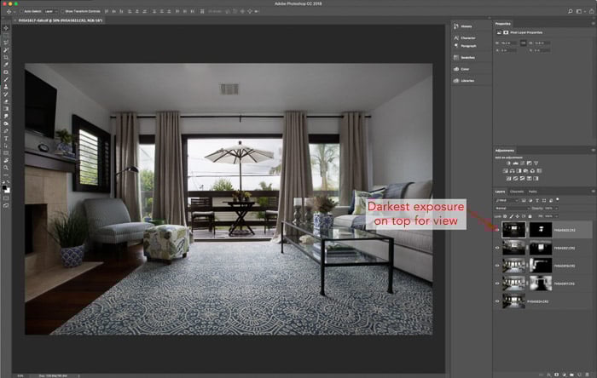The height and width of the screenshot is (378, 597).
Task: Add a Vibrance adjustment
Action: [536, 163]
